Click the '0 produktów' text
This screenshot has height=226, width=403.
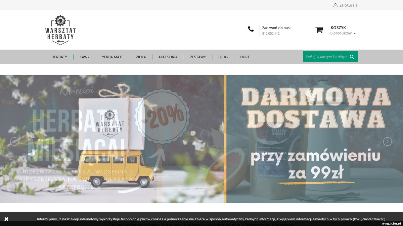[x=341, y=33]
